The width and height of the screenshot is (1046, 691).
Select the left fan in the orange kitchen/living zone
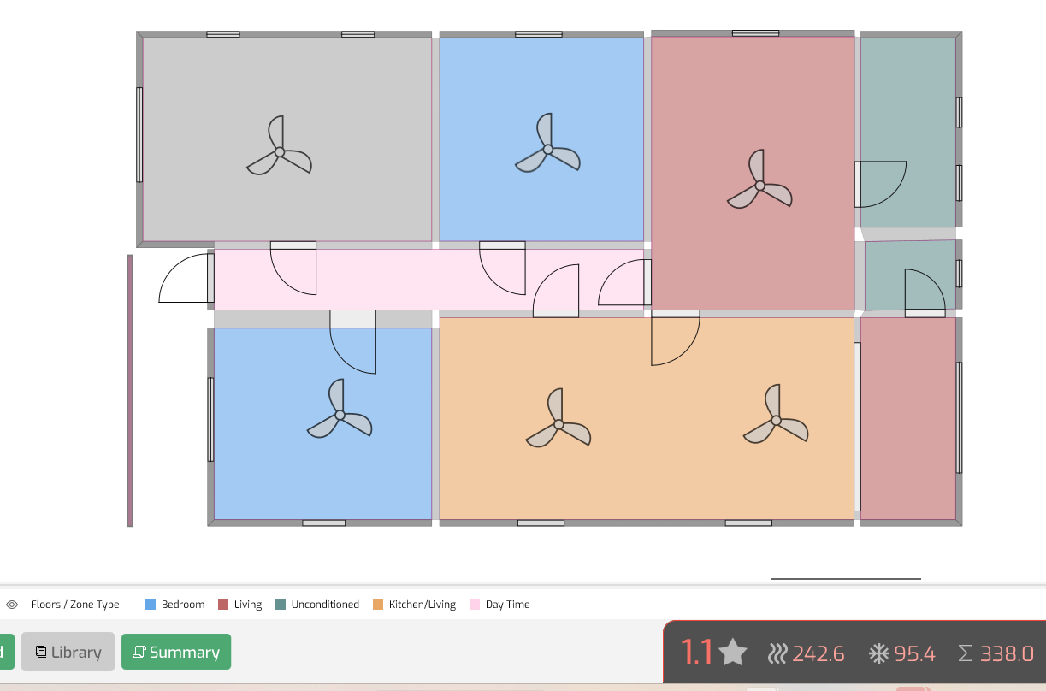[x=558, y=424]
